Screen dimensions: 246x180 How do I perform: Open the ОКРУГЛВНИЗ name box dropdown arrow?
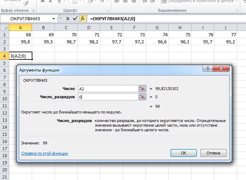[53, 19]
